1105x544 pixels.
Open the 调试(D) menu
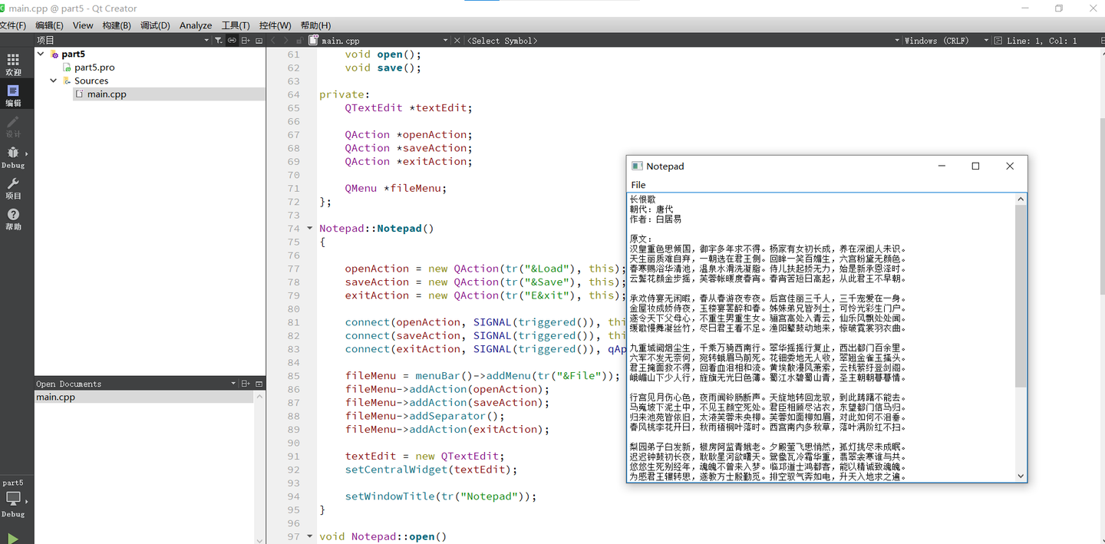(155, 25)
